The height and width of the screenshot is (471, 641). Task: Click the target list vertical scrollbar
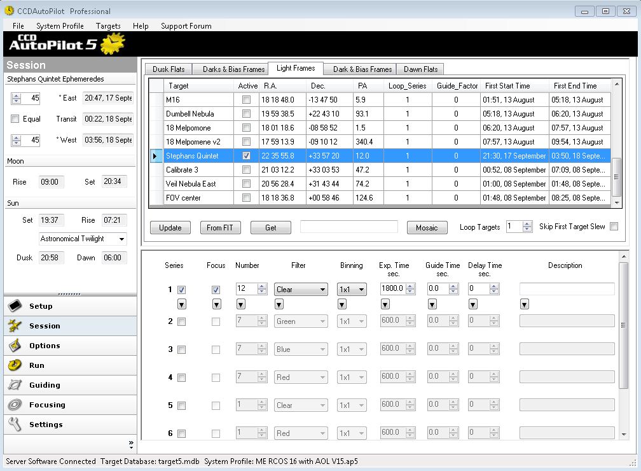[616, 143]
